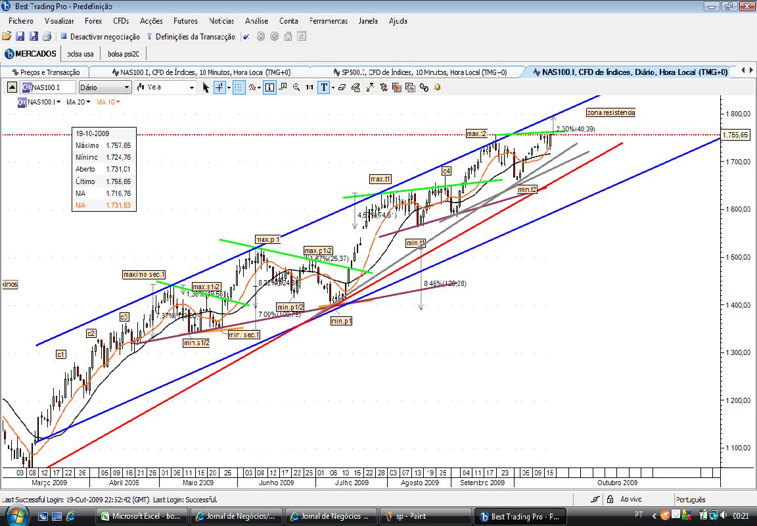Click the first save disk icon

pos(20,36)
